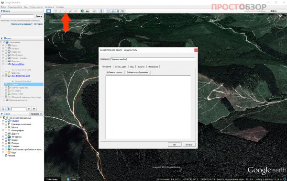The width and height of the screenshot is (287, 181).
Task: Open the Справка menu
Action: (60, 7)
